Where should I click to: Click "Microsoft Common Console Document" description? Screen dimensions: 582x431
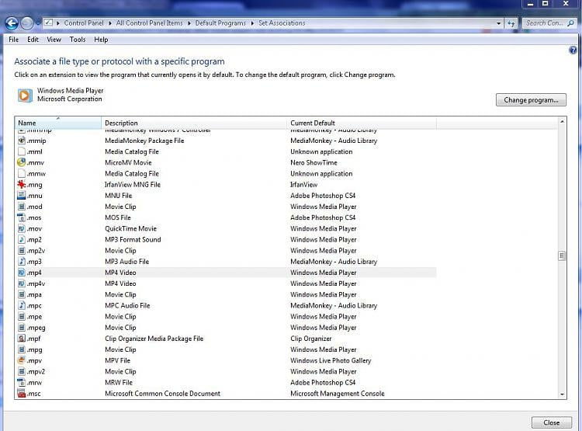click(x=163, y=394)
